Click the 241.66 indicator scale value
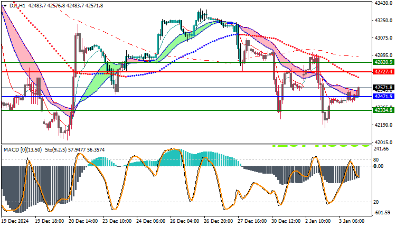 [381, 149]
